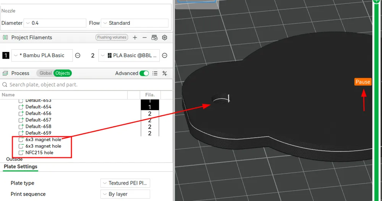Open the nozzle Flow dropdown
The image size is (382, 201).
click(135, 23)
